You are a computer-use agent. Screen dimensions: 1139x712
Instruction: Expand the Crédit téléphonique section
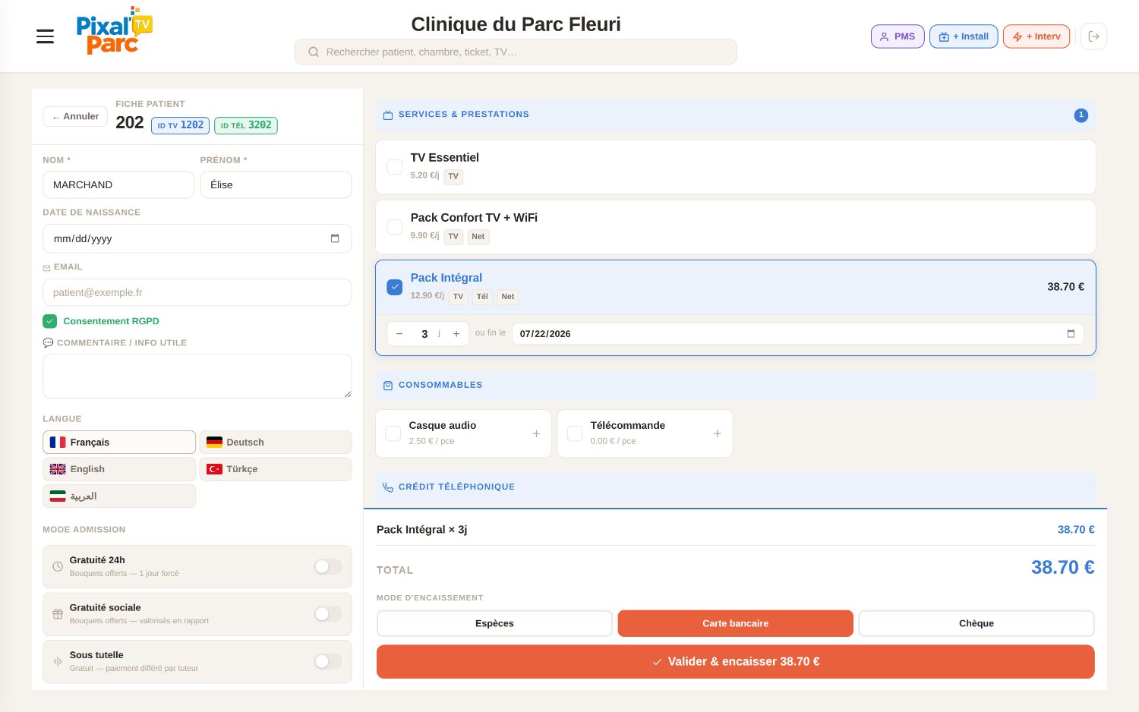click(x=735, y=487)
